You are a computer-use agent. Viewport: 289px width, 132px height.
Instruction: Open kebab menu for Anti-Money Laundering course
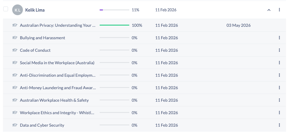[279, 88]
